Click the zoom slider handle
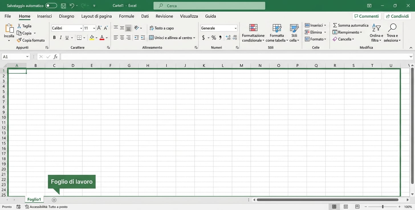415x210 pixels. (x=383, y=207)
